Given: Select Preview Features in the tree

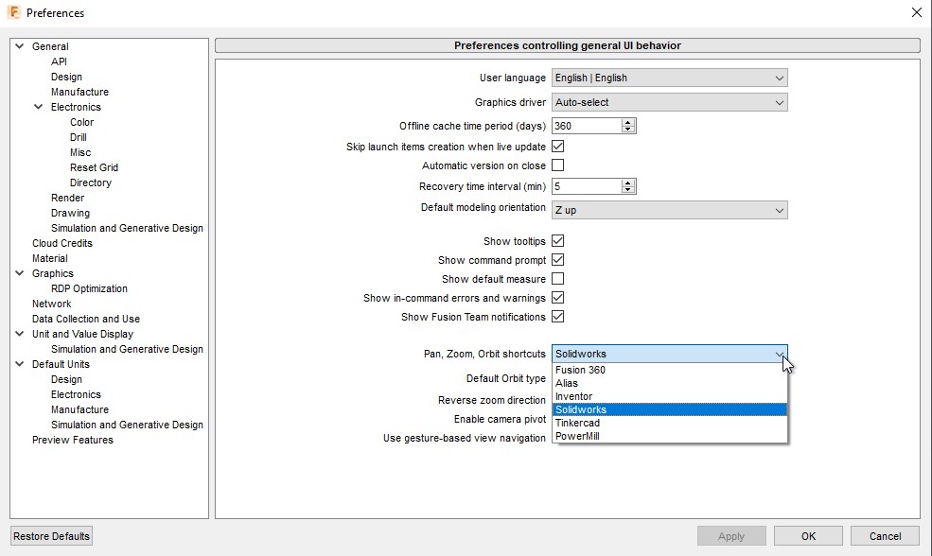Looking at the screenshot, I should click(x=73, y=440).
